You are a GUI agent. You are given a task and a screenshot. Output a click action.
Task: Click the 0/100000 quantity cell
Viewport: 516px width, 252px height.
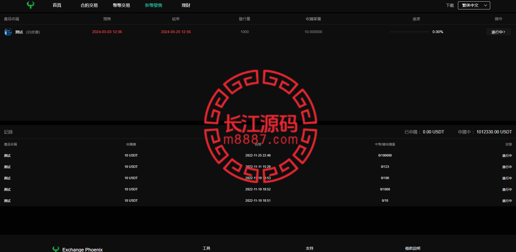click(385, 155)
